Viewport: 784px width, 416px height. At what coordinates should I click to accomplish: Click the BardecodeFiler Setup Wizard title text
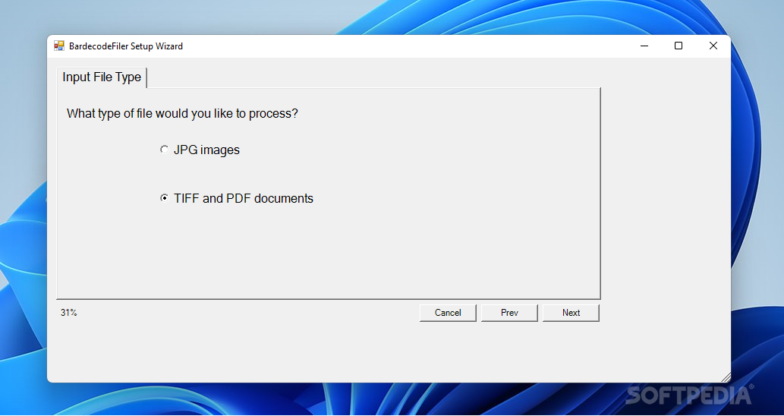(x=125, y=46)
